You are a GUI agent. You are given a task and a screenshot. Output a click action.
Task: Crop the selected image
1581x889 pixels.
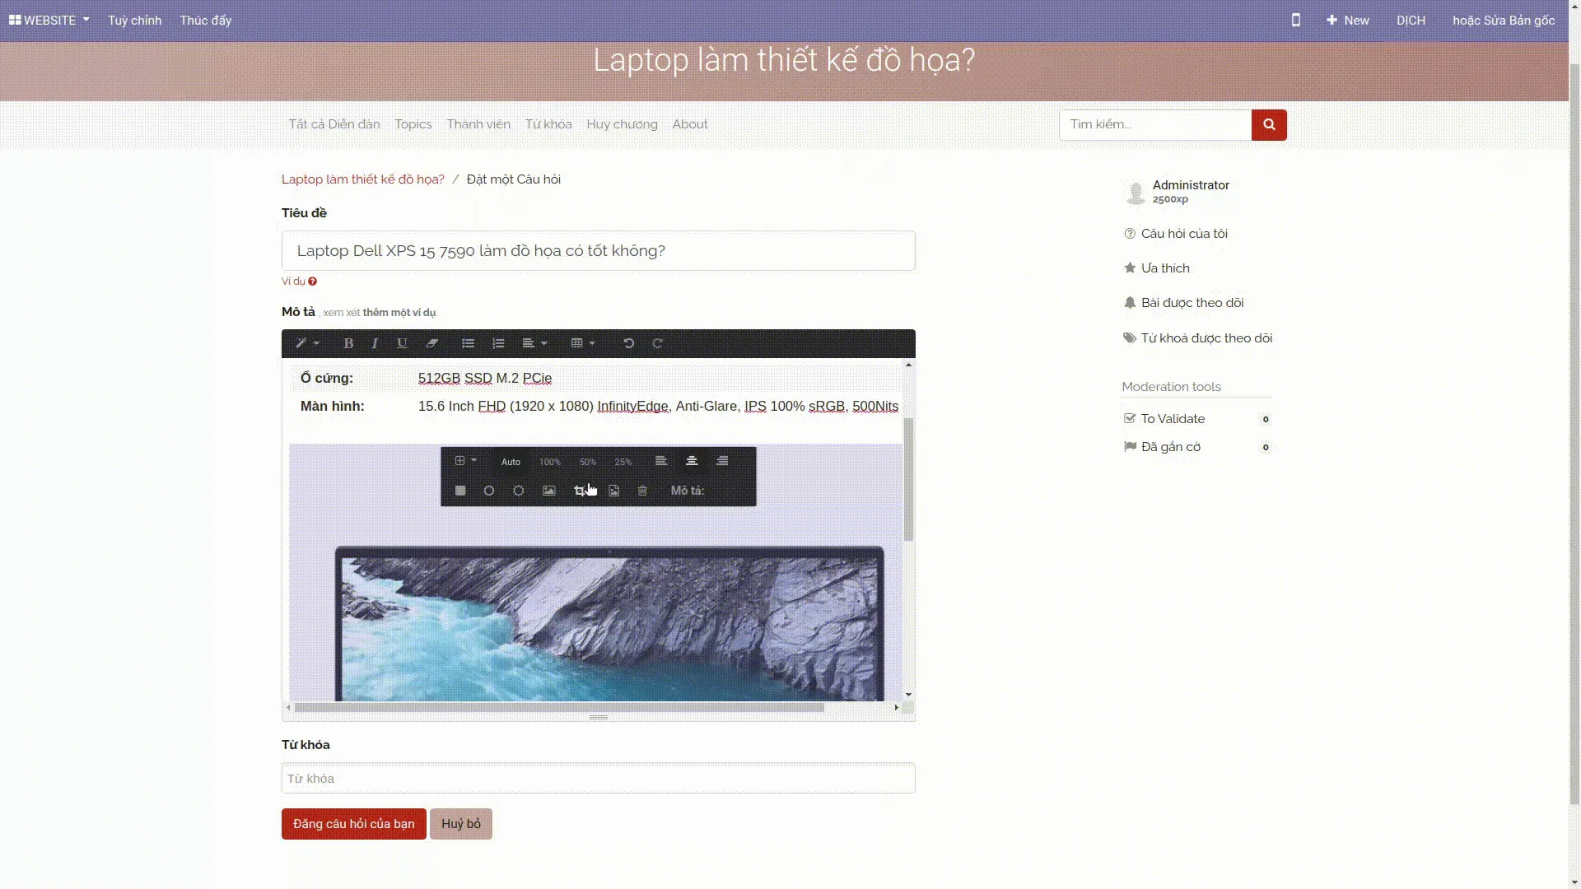point(580,491)
